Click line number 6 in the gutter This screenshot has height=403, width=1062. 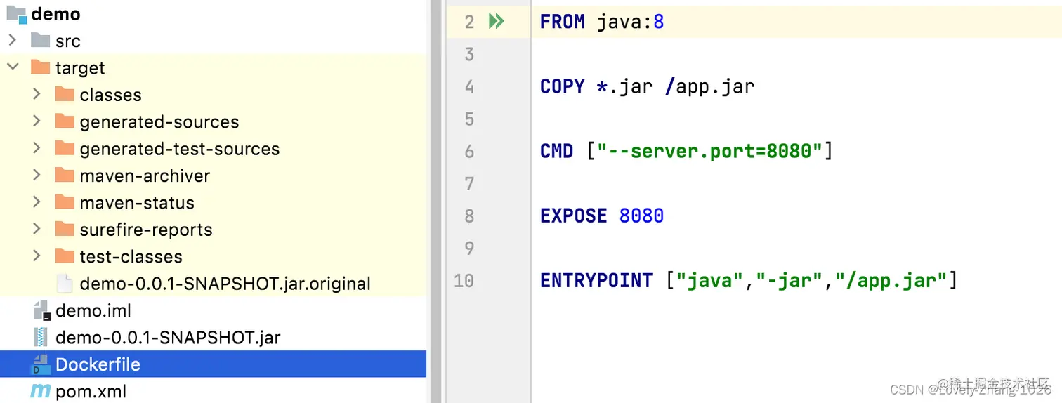pos(469,151)
